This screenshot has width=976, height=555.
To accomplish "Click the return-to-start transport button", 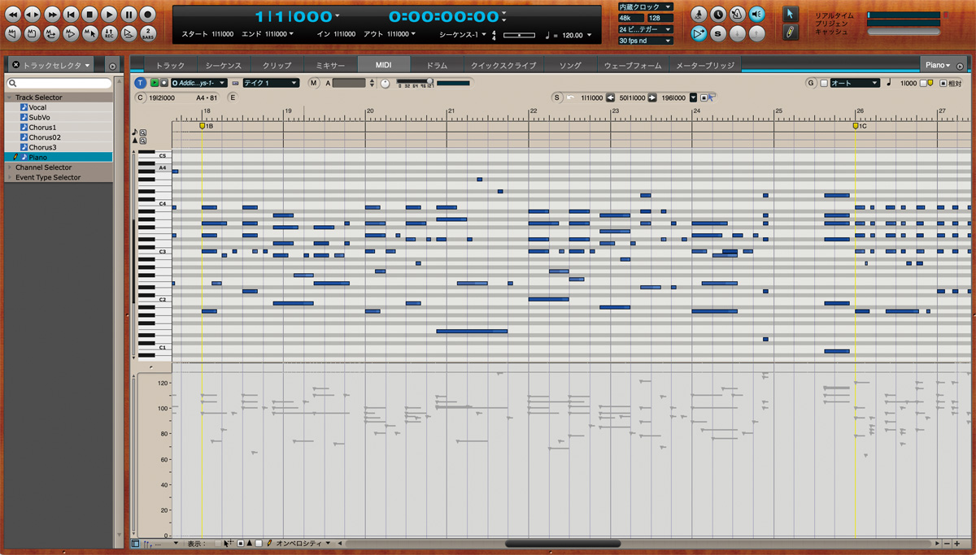I will click(x=72, y=14).
